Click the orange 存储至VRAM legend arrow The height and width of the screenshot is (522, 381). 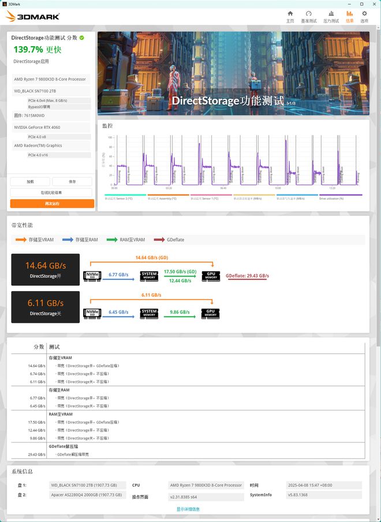21,240
